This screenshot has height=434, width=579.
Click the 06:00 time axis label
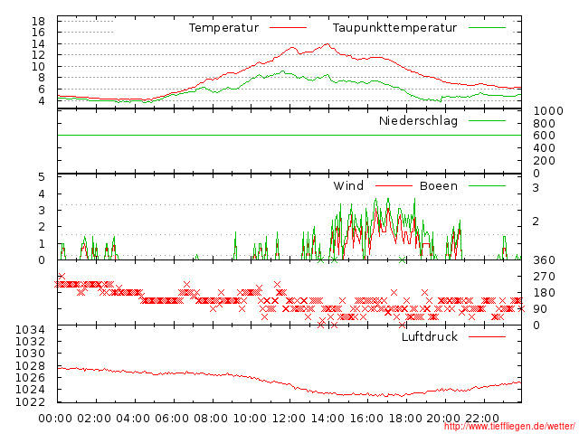coord(172,418)
